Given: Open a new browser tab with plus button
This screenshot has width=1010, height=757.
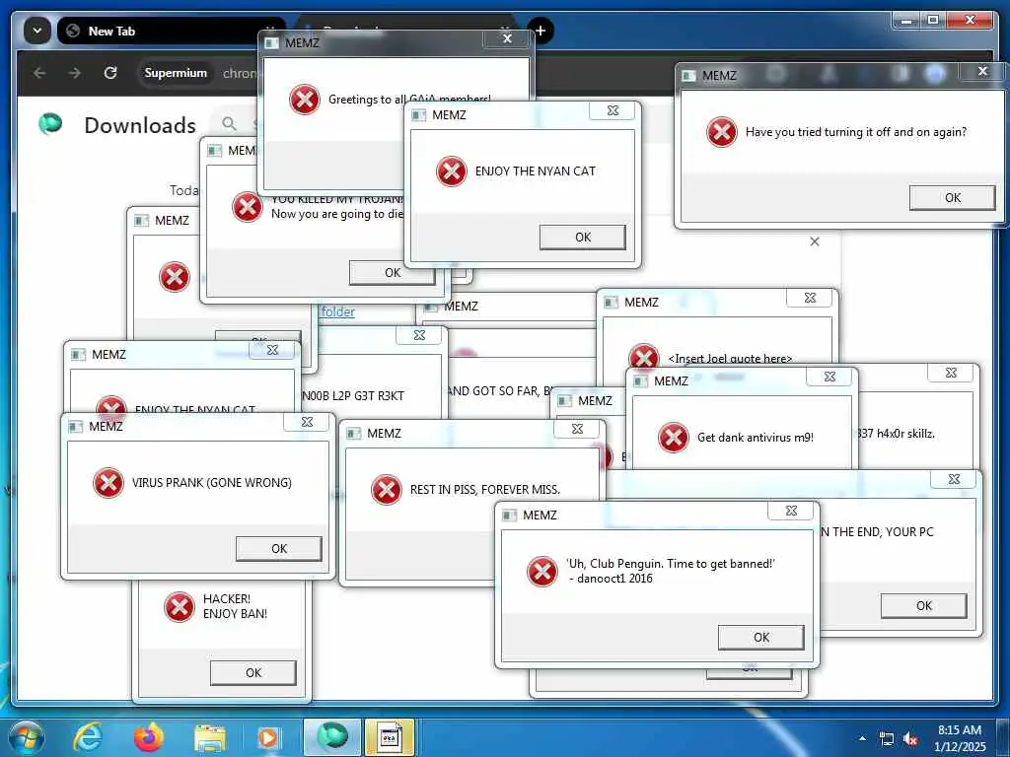Looking at the screenshot, I should (x=541, y=31).
